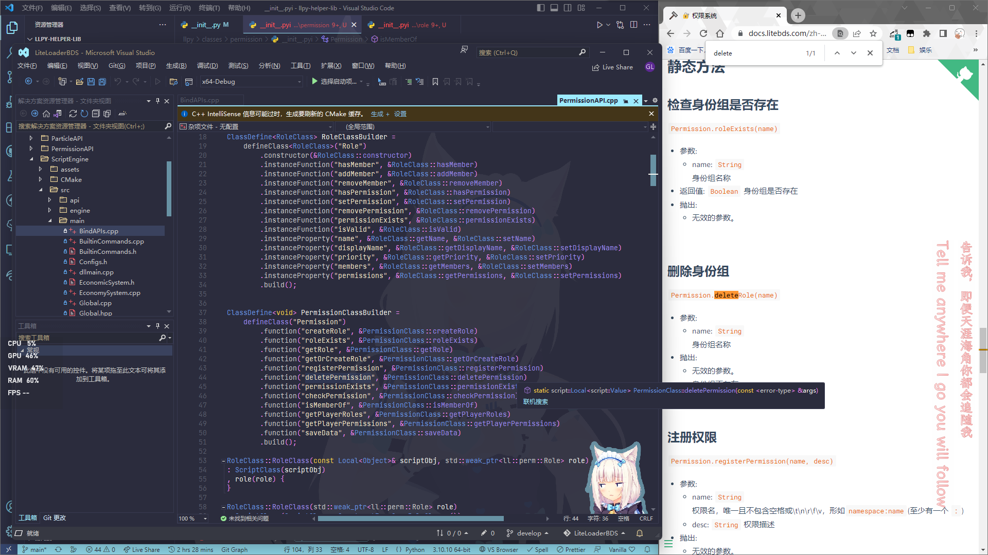
Task: Reload the 权限系统 page in the browser
Action: click(x=703, y=33)
